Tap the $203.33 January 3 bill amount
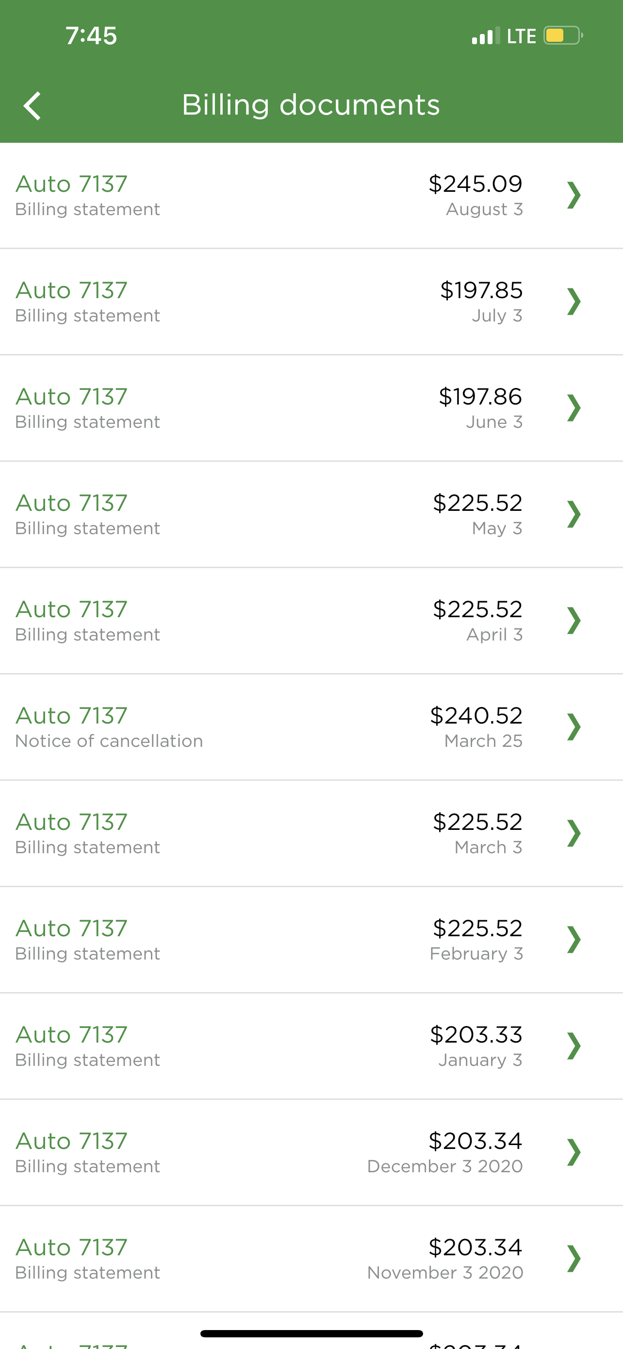Screen dimensions: 623x1349 pyautogui.click(x=475, y=1035)
